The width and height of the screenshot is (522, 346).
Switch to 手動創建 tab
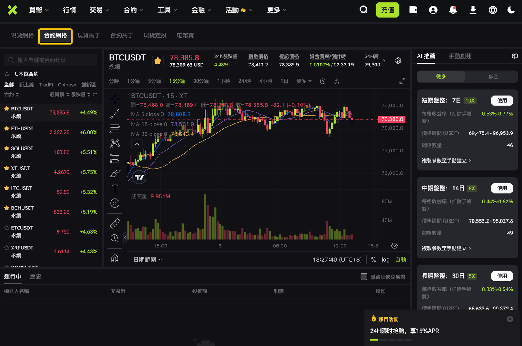pos(460,56)
